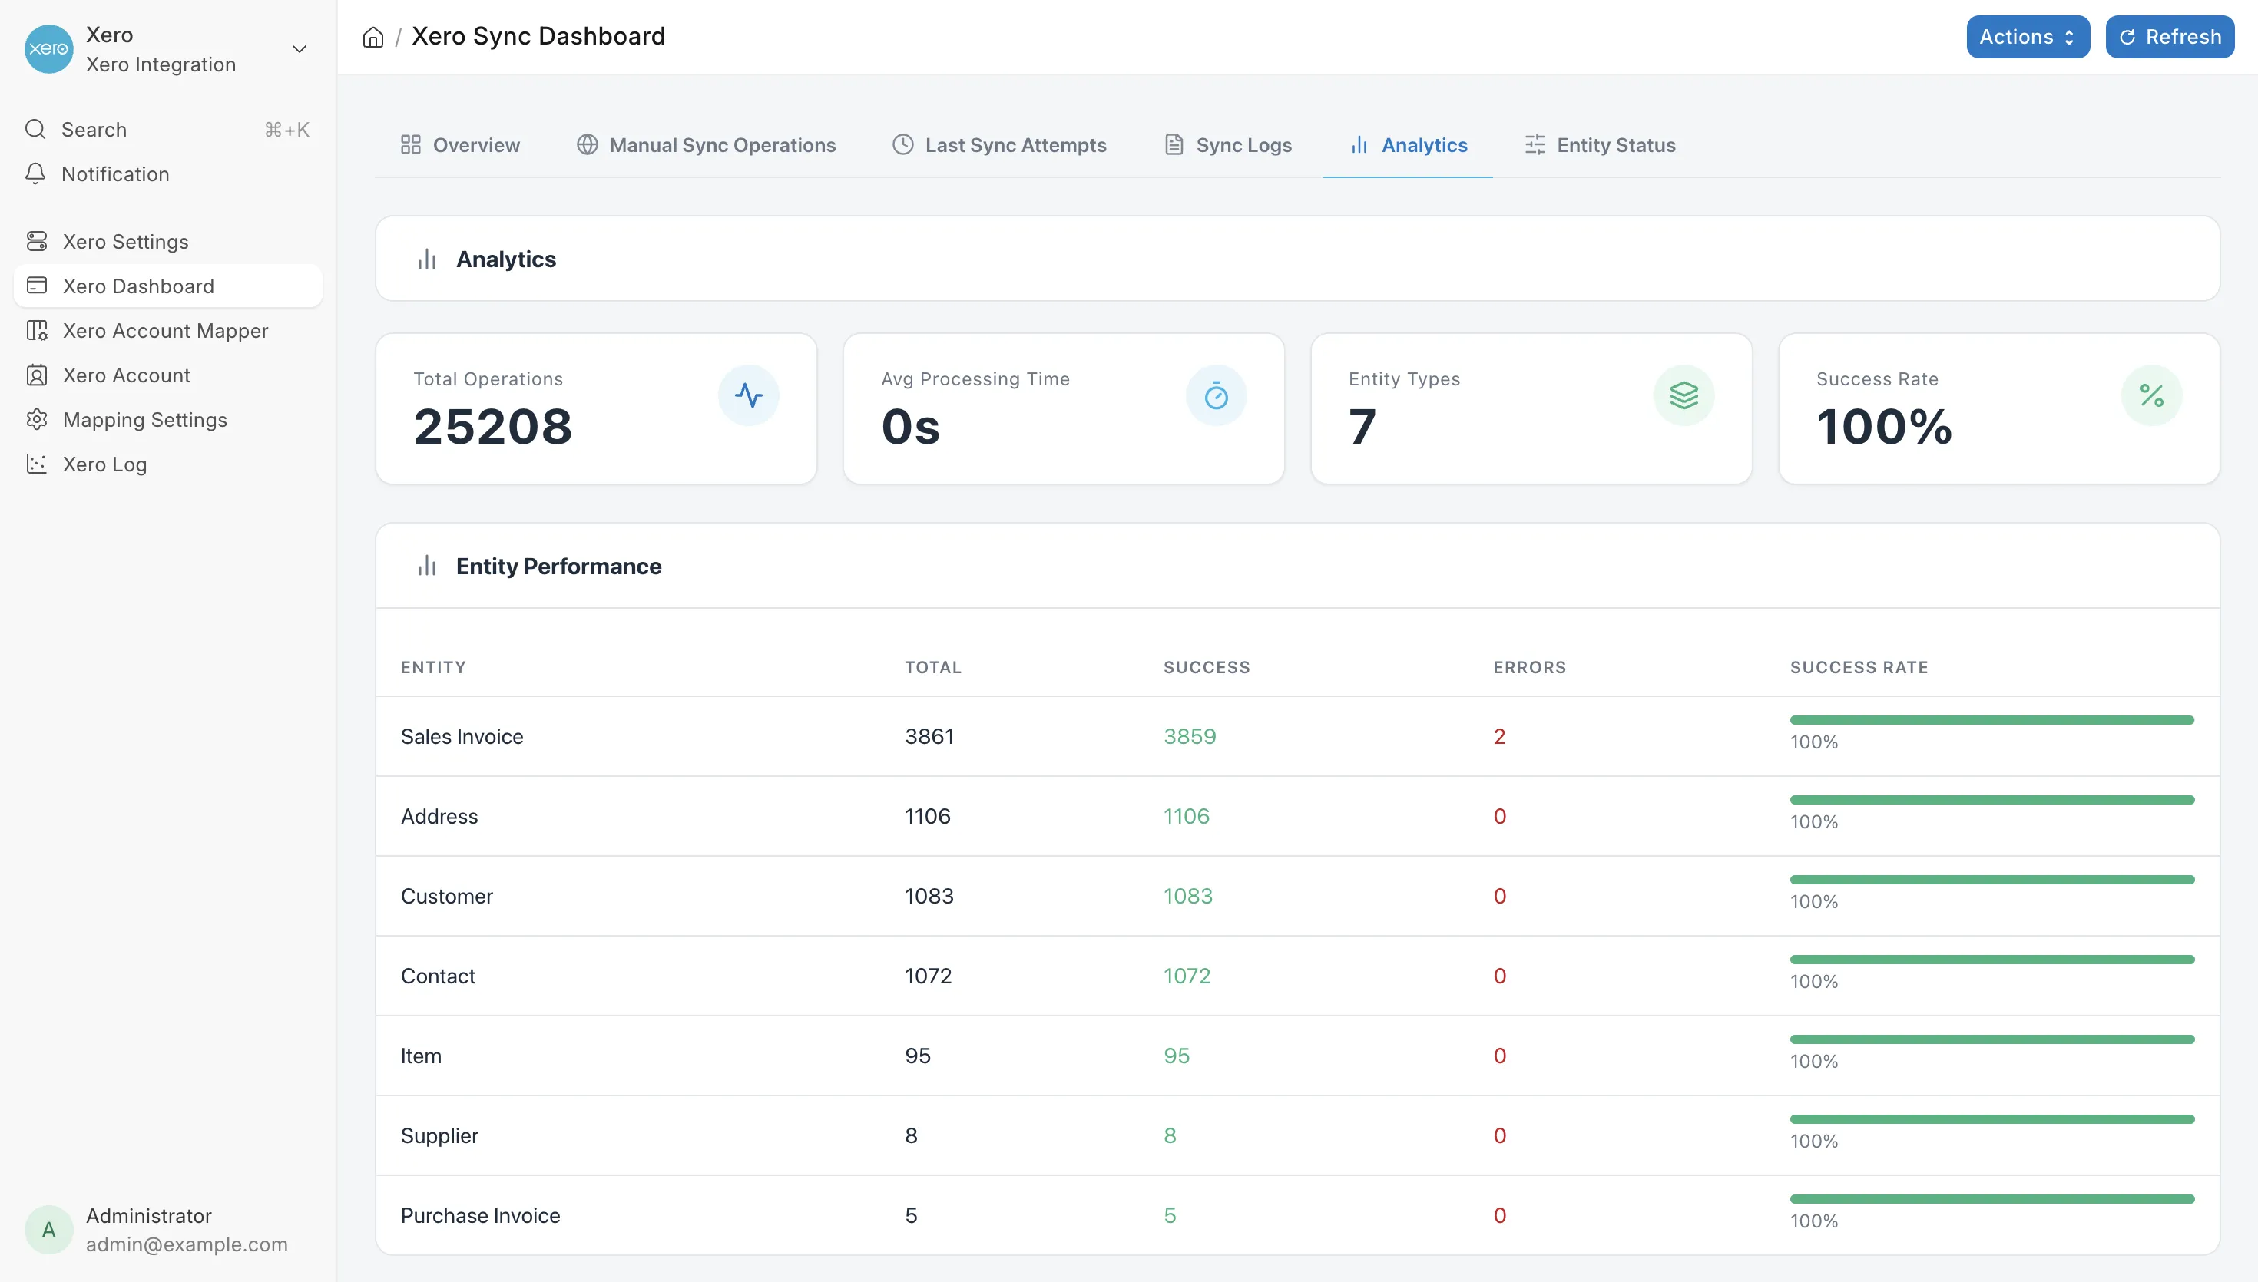Click the Refresh button
This screenshot has width=2258, height=1282.
pos(2169,37)
